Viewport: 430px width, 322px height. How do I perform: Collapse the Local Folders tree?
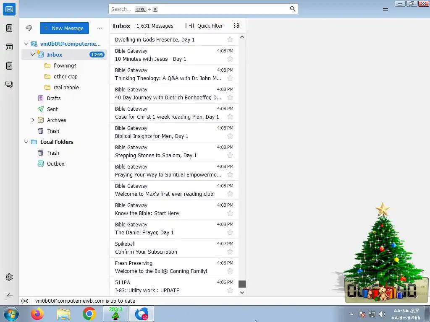click(26, 142)
